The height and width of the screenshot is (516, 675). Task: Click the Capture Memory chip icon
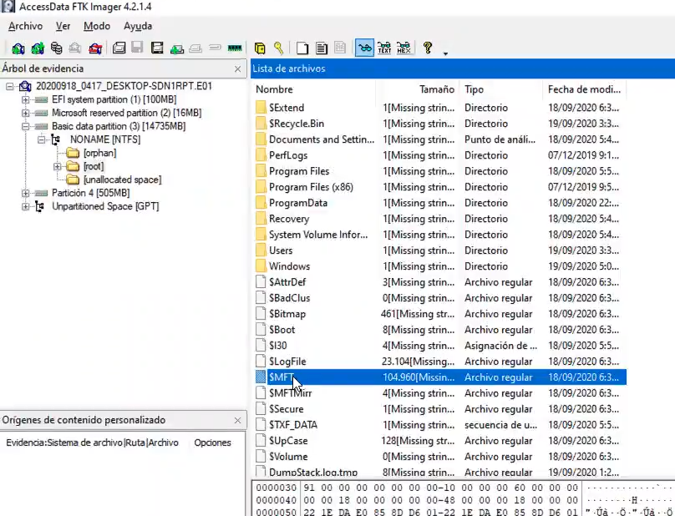coord(235,48)
